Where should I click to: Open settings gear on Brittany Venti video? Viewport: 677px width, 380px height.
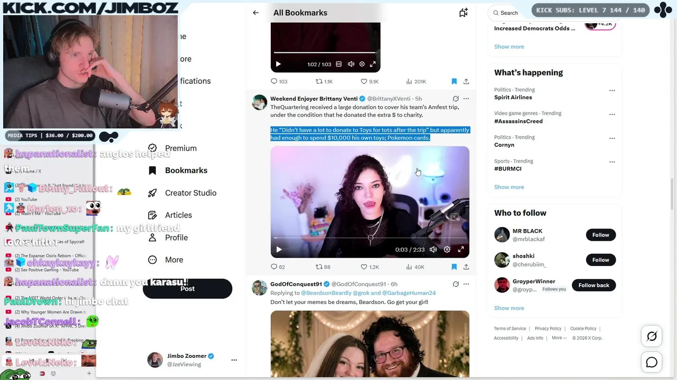tap(447, 250)
